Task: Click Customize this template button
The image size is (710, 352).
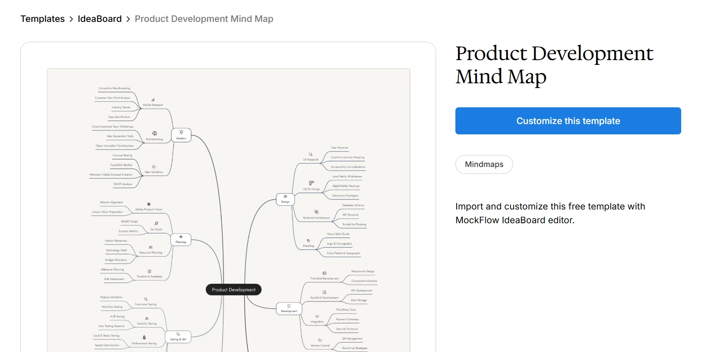Action: point(568,121)
